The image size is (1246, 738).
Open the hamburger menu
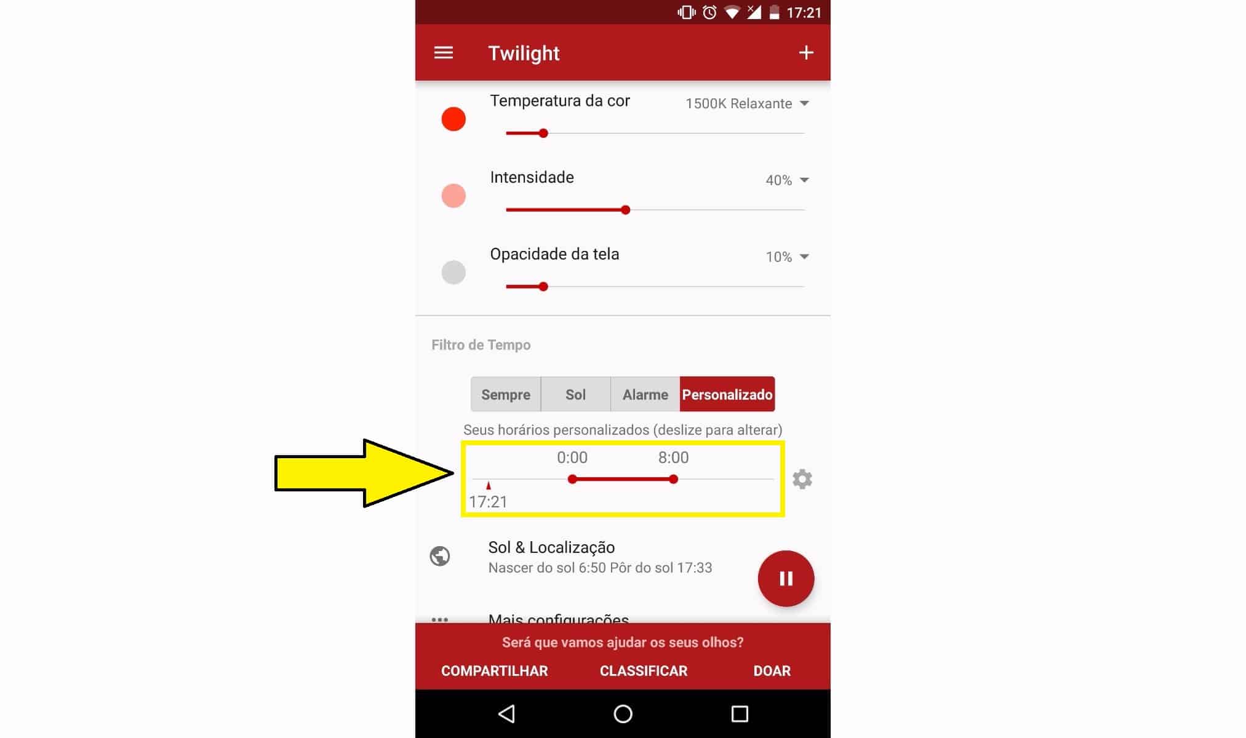point(444,53)
